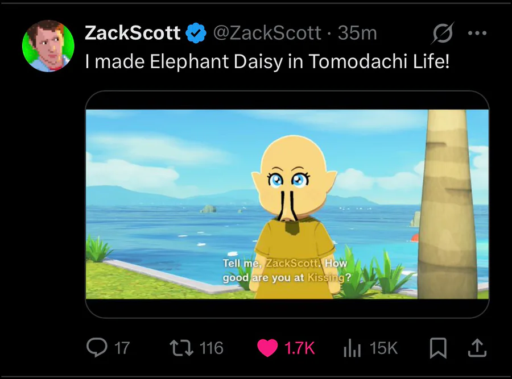This screenshot has width=512, height=379.
Task: Click the 35m timestamp
Action: [357, 34]
